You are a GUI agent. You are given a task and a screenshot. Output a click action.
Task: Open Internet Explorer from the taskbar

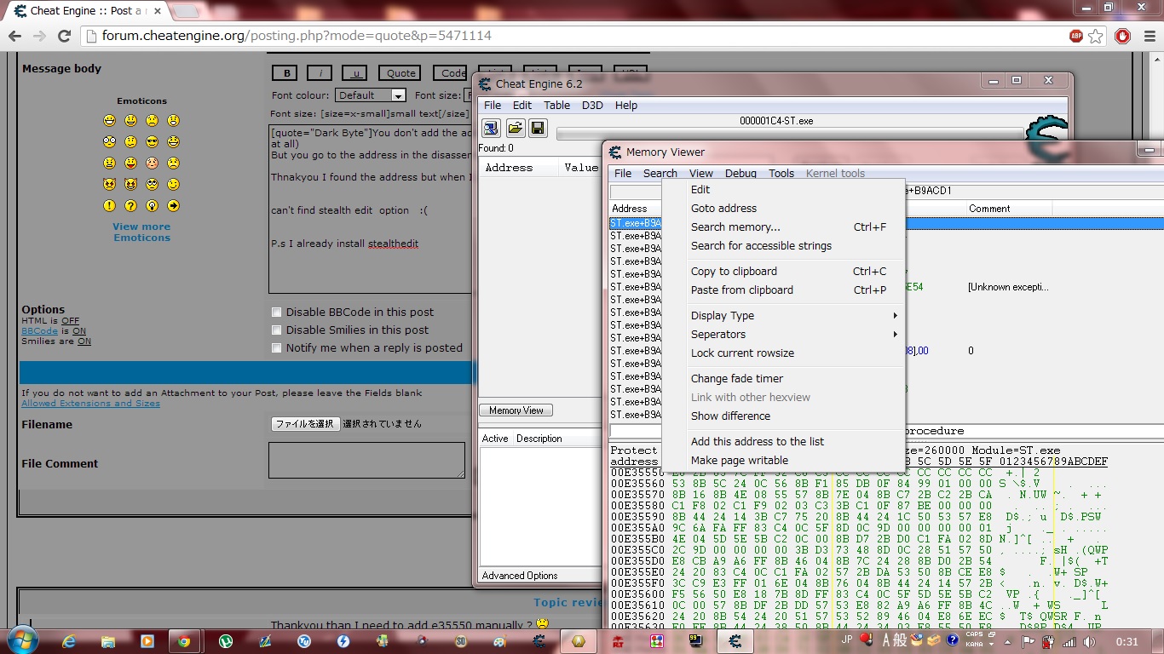coord(69,640)
